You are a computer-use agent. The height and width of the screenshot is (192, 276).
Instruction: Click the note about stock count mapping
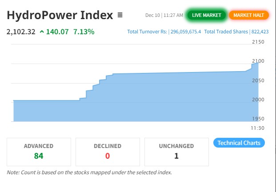[89, 172]
